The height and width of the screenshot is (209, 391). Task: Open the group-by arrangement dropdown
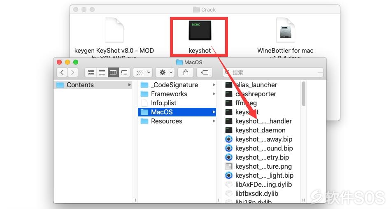point(143,72)
